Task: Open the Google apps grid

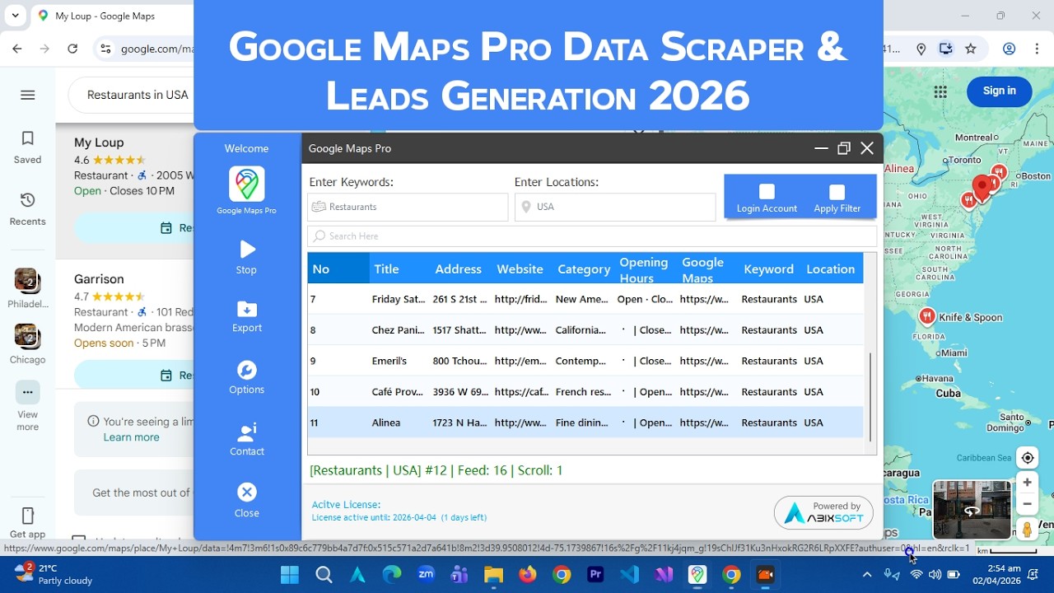Action: tap(940, 91)
